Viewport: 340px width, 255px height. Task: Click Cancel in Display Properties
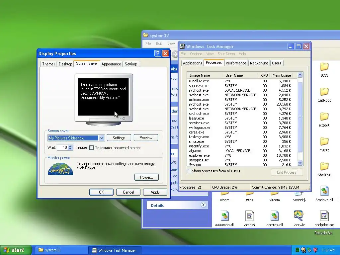(128, 192)
